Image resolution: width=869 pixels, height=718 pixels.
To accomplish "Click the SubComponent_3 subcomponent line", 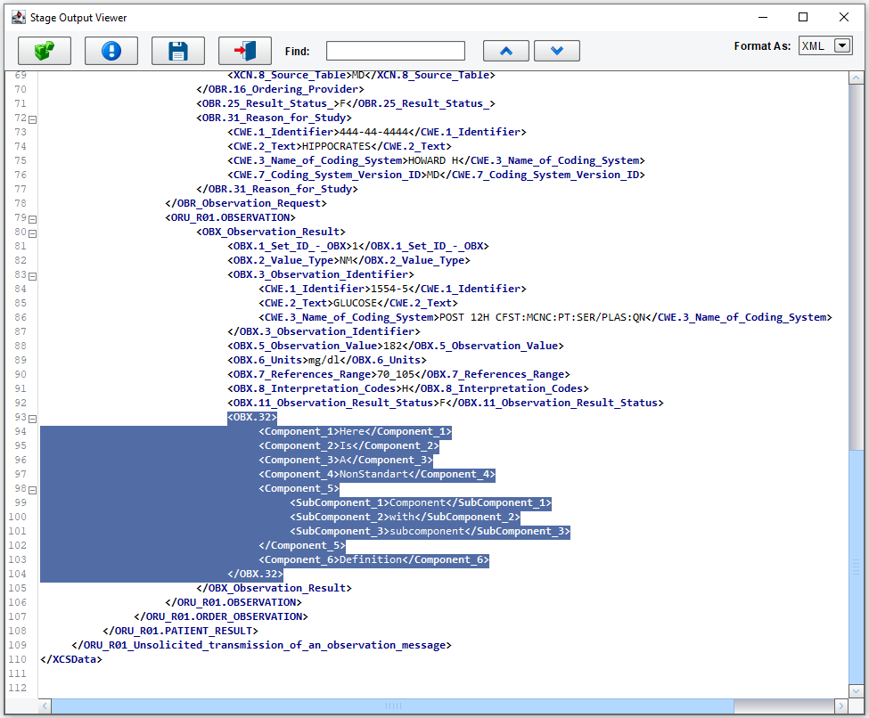I will (x=430, y=531).
